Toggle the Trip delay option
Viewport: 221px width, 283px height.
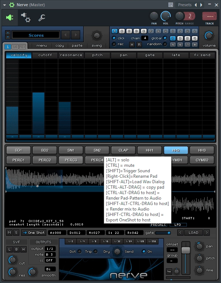96,251
